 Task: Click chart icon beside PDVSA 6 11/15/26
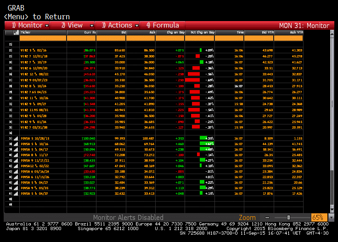16,177
